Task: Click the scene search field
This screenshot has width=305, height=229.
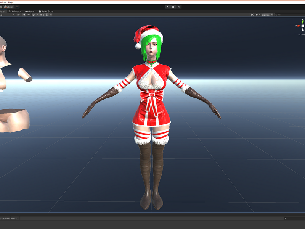Action: pos(290,15)
